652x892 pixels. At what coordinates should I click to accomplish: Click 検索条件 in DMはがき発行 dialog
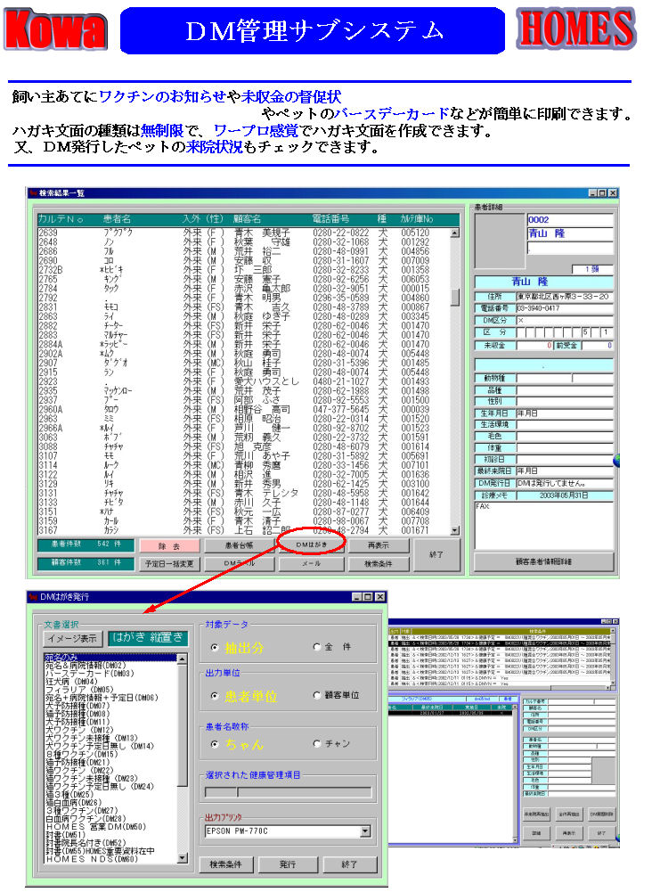pos(225,864)
